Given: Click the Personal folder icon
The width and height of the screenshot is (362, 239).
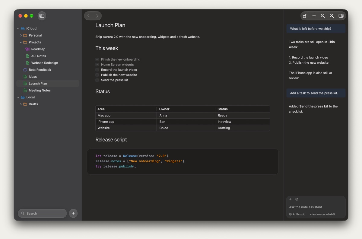Looking at the screenshot, I should tap(25, 35).
